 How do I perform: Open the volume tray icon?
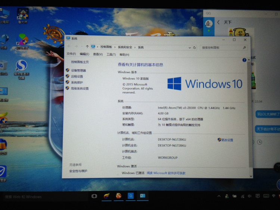pos(250,196)
